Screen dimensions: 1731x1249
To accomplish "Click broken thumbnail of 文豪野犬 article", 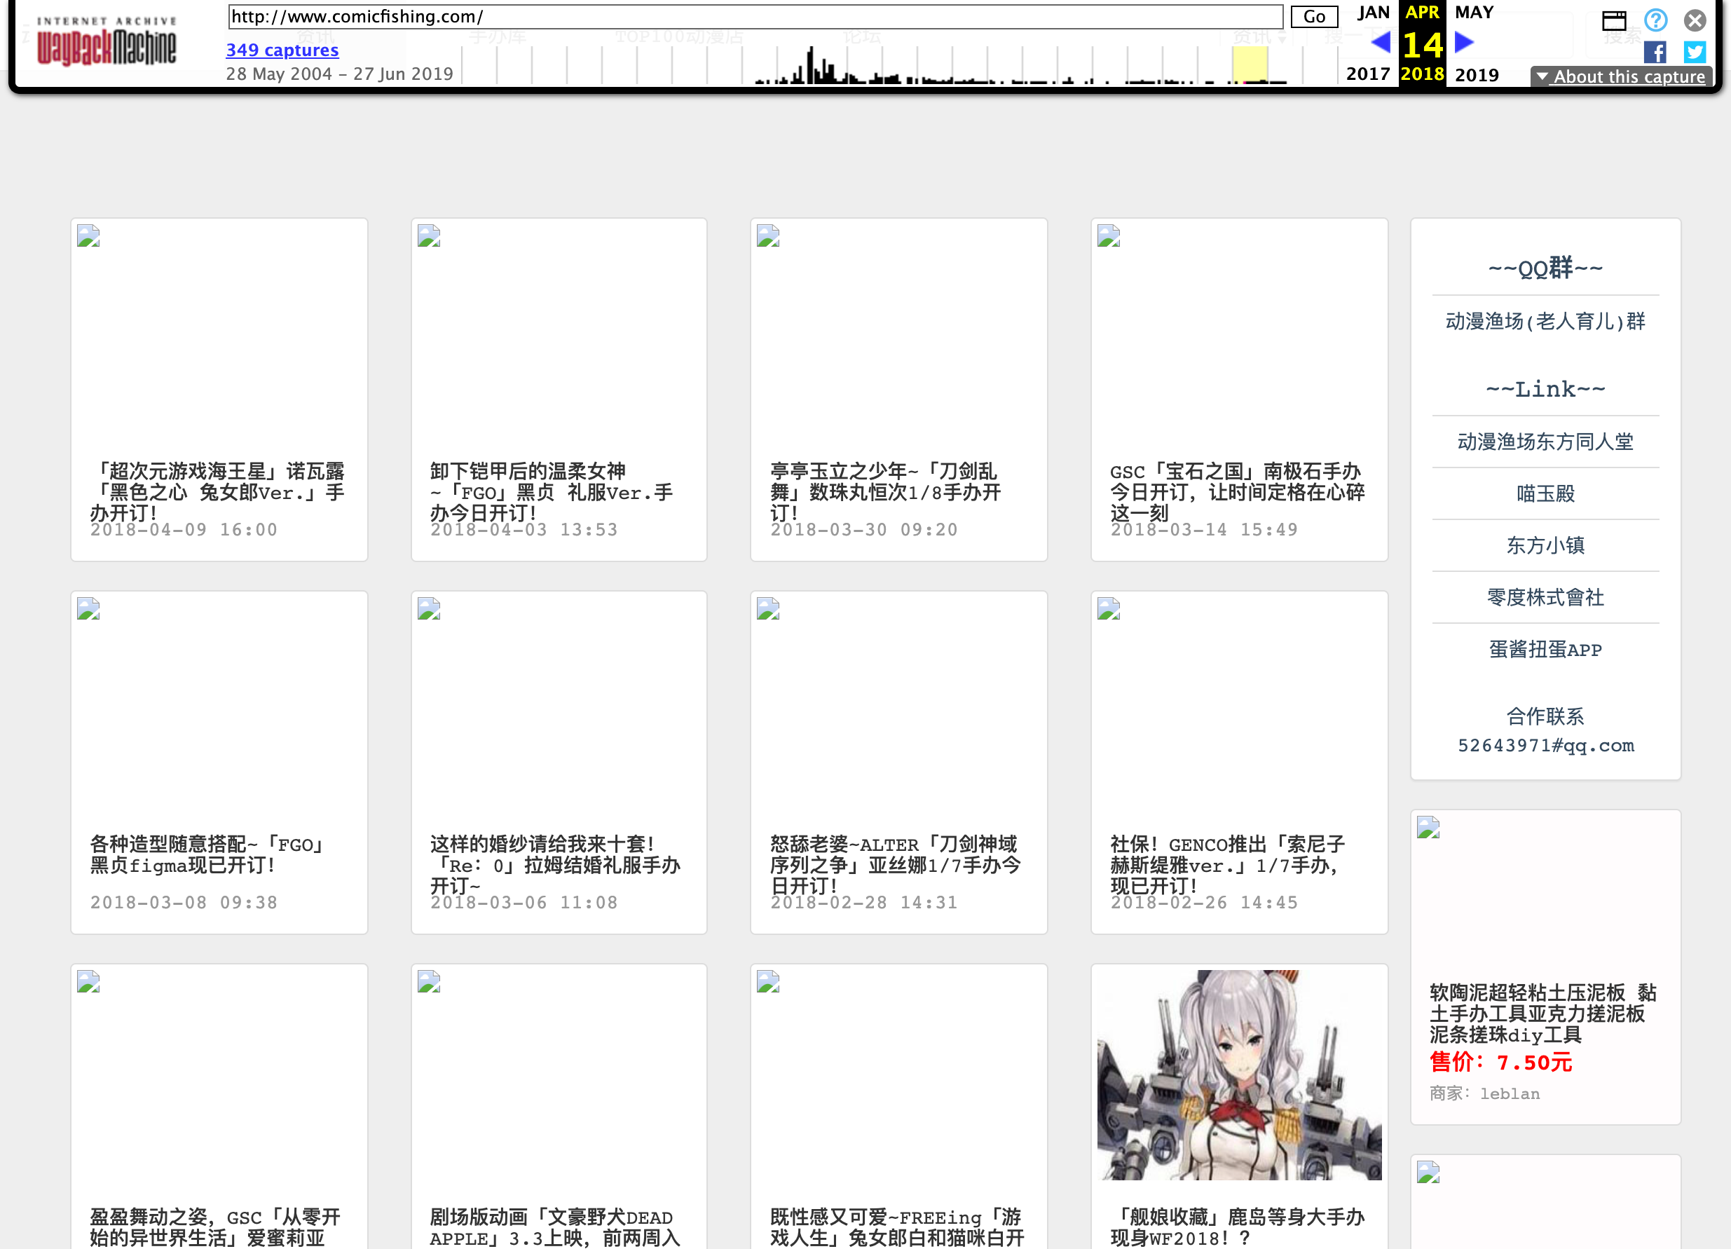I will 429,981.
